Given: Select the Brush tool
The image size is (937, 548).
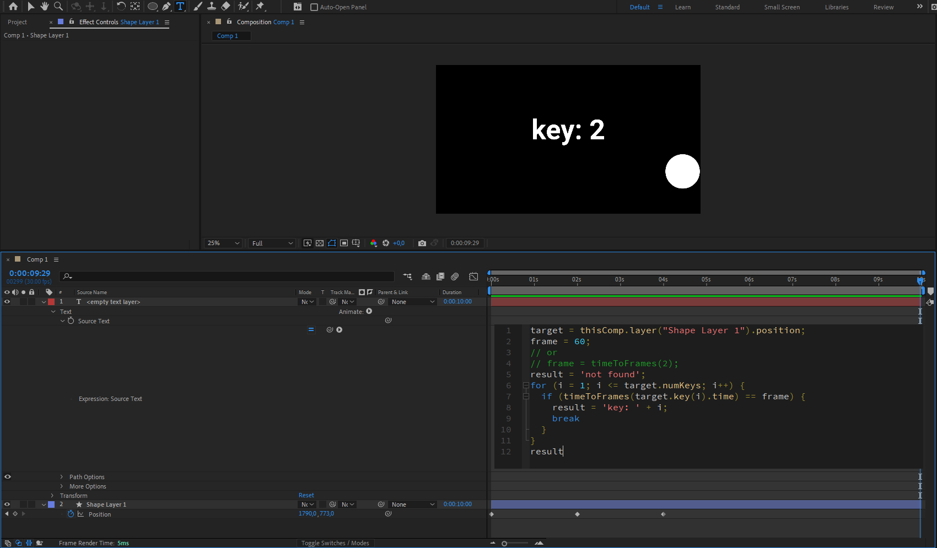Looking at the screenshot, I should pyautogui.click(x=198, y=7).
